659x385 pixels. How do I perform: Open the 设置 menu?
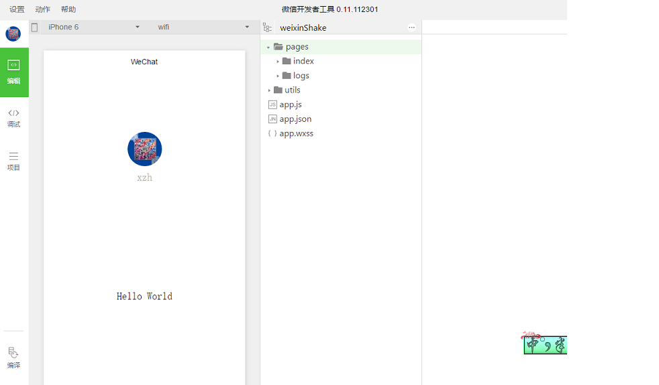(17, 9)
